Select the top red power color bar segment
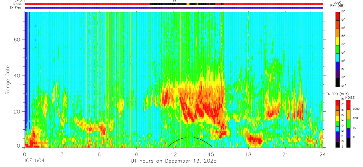The height and width of the screenshot is (167, 363). click(x=338, y=16)
